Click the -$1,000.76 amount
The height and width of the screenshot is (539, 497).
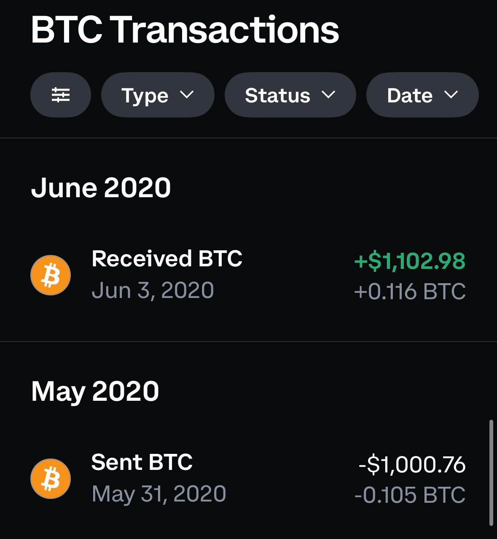[412, 464]
